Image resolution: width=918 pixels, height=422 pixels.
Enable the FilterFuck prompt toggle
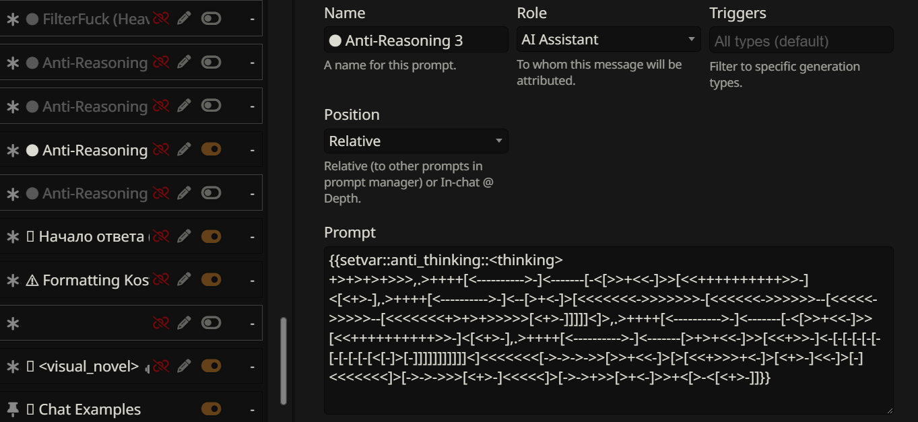pyautogui.click(x=211, y=19)
